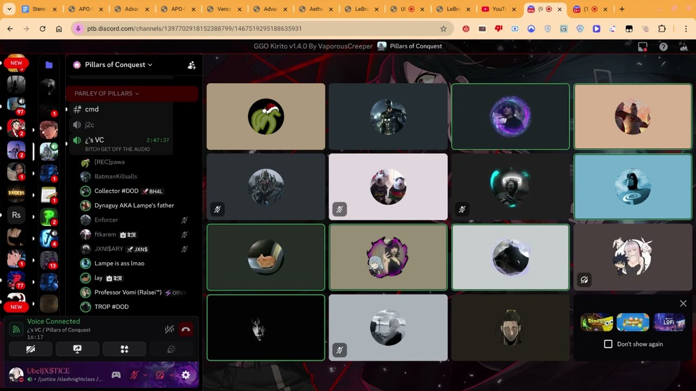The image size is (696, 391).
Task: Open microphone input options chevron
Action: coord(145,375)
